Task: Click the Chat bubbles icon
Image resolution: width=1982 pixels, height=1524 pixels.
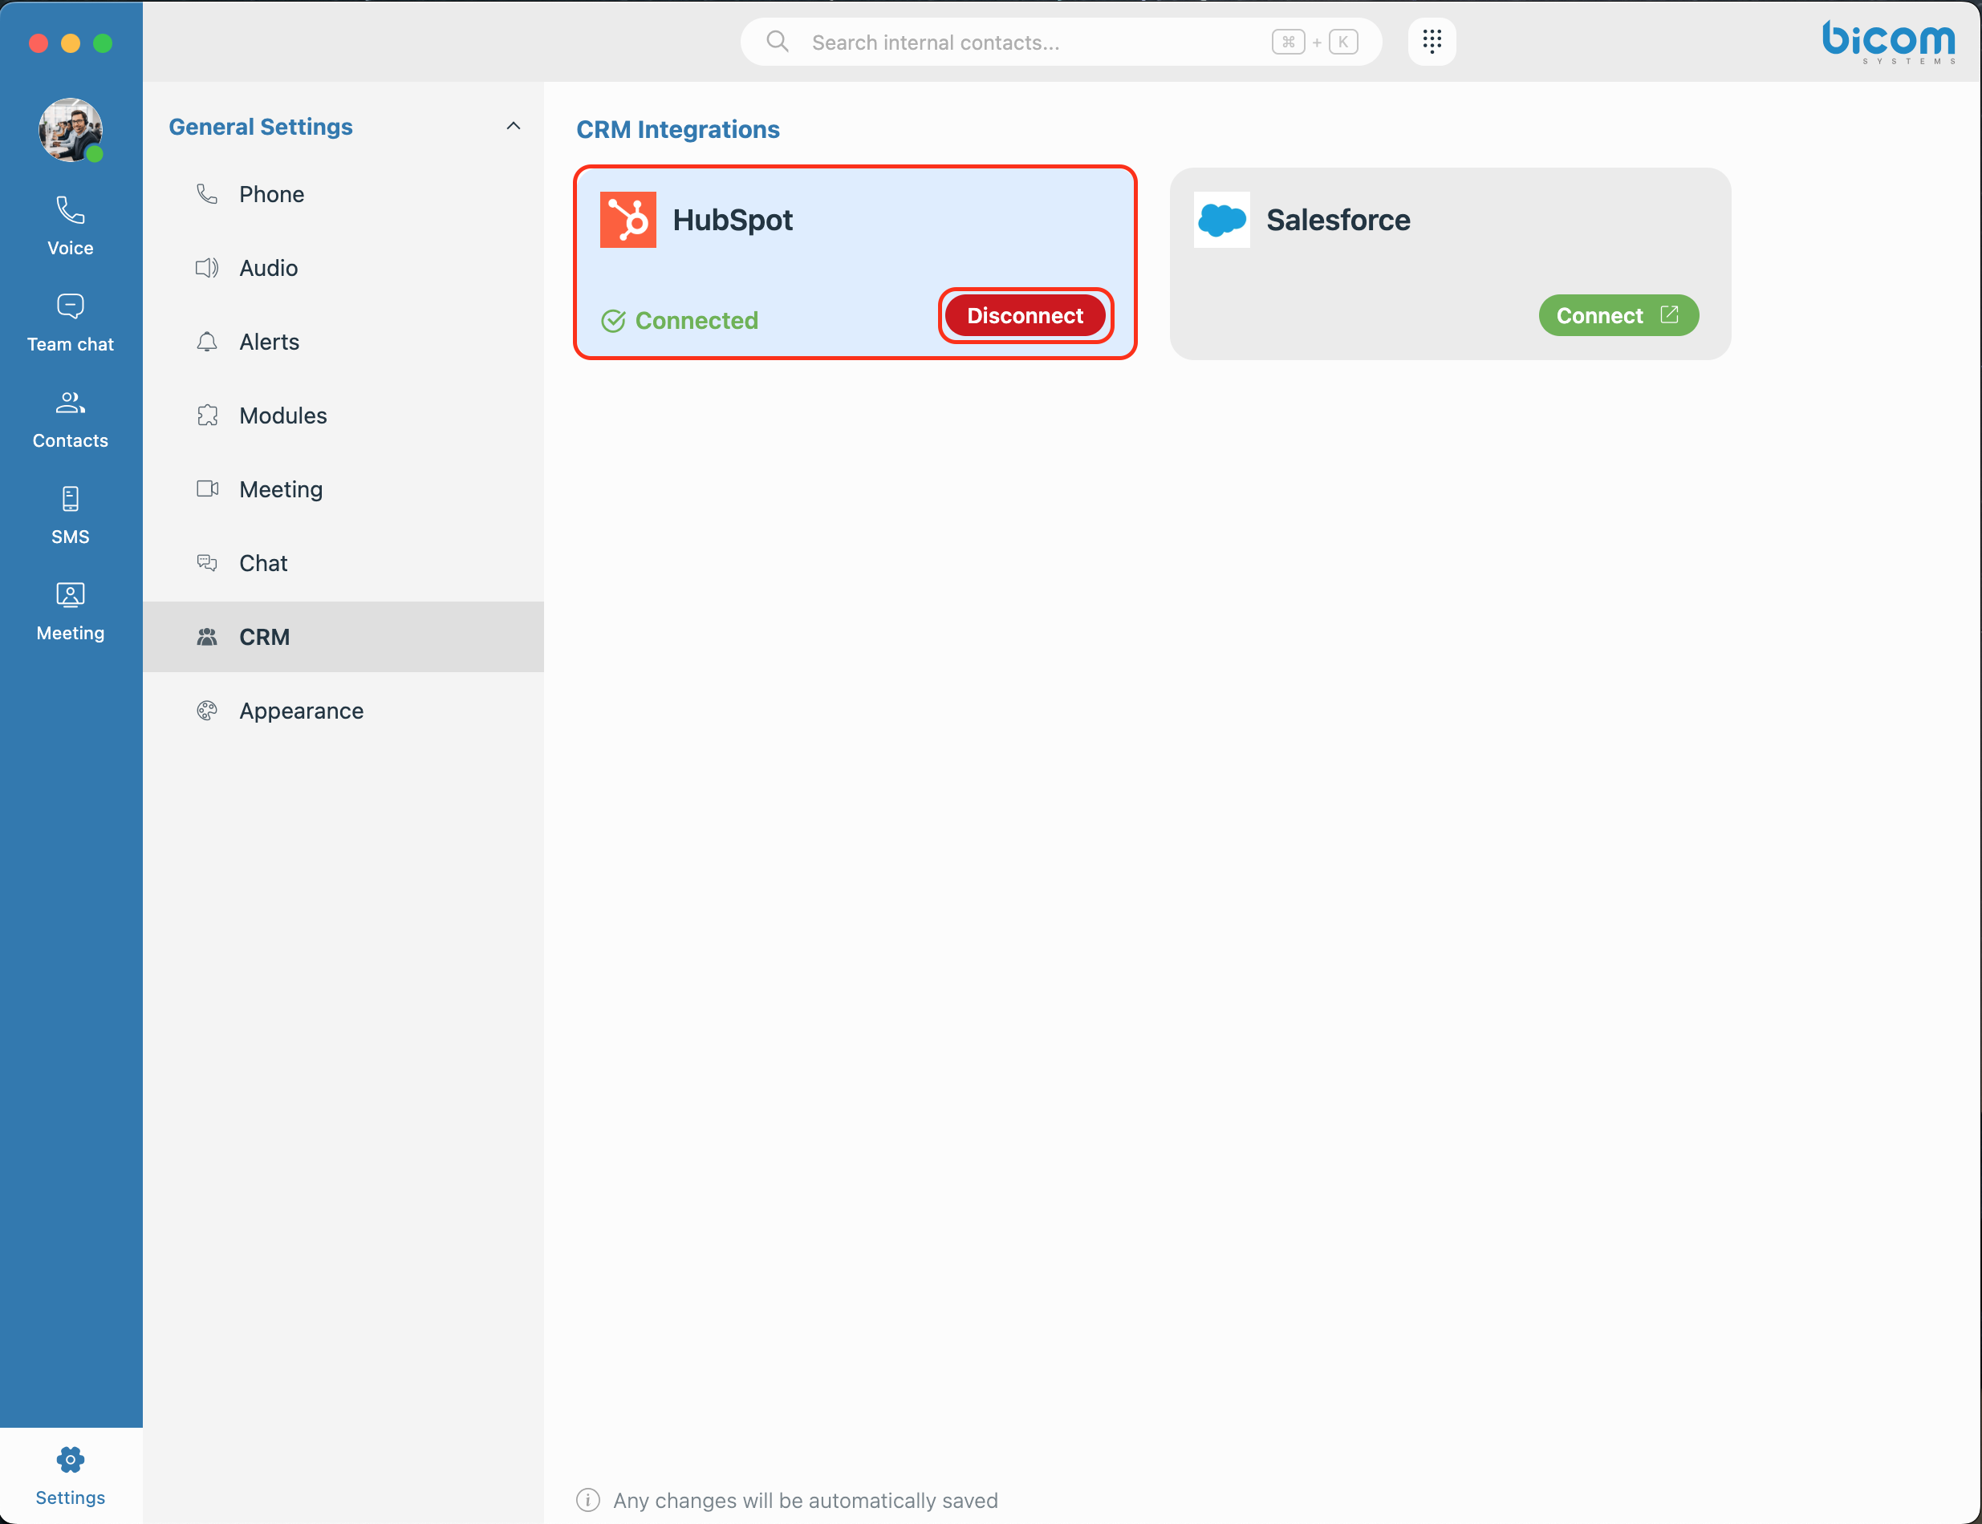Action: pos(207,563)
